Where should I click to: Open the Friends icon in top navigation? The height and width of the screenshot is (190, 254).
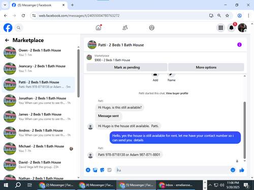coord(125,27)
